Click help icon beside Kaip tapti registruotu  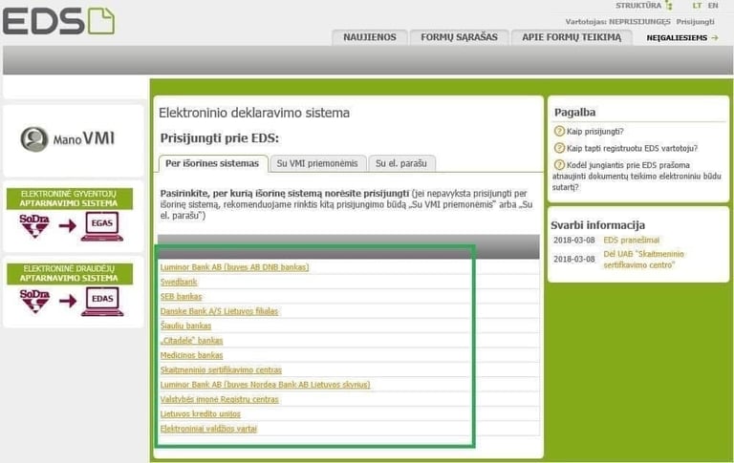point(559,148)
